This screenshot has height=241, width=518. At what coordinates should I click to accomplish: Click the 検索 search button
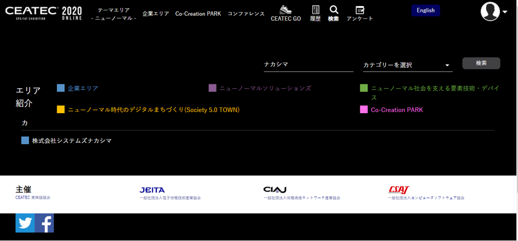pos(481,63)
